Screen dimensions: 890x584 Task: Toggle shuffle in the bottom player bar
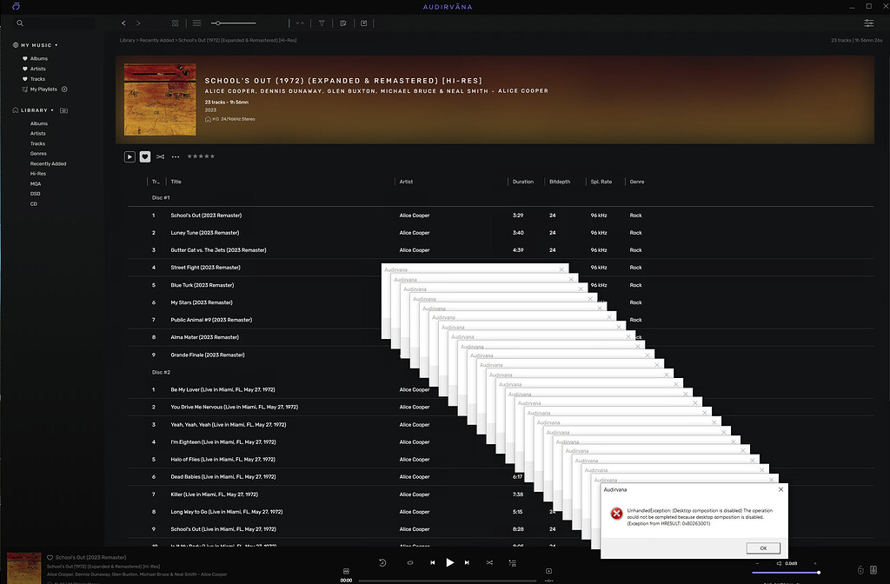tap(489, 562)
